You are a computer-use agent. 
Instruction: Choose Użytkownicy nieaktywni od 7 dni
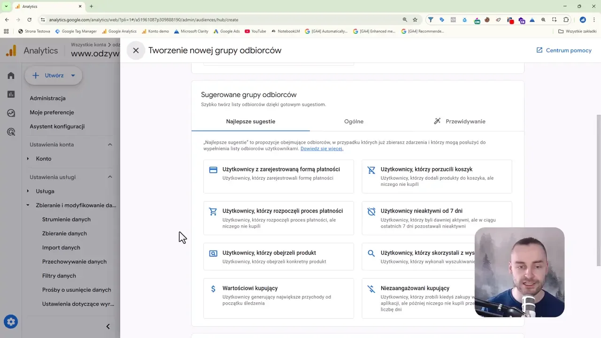(x=437, y=218)
